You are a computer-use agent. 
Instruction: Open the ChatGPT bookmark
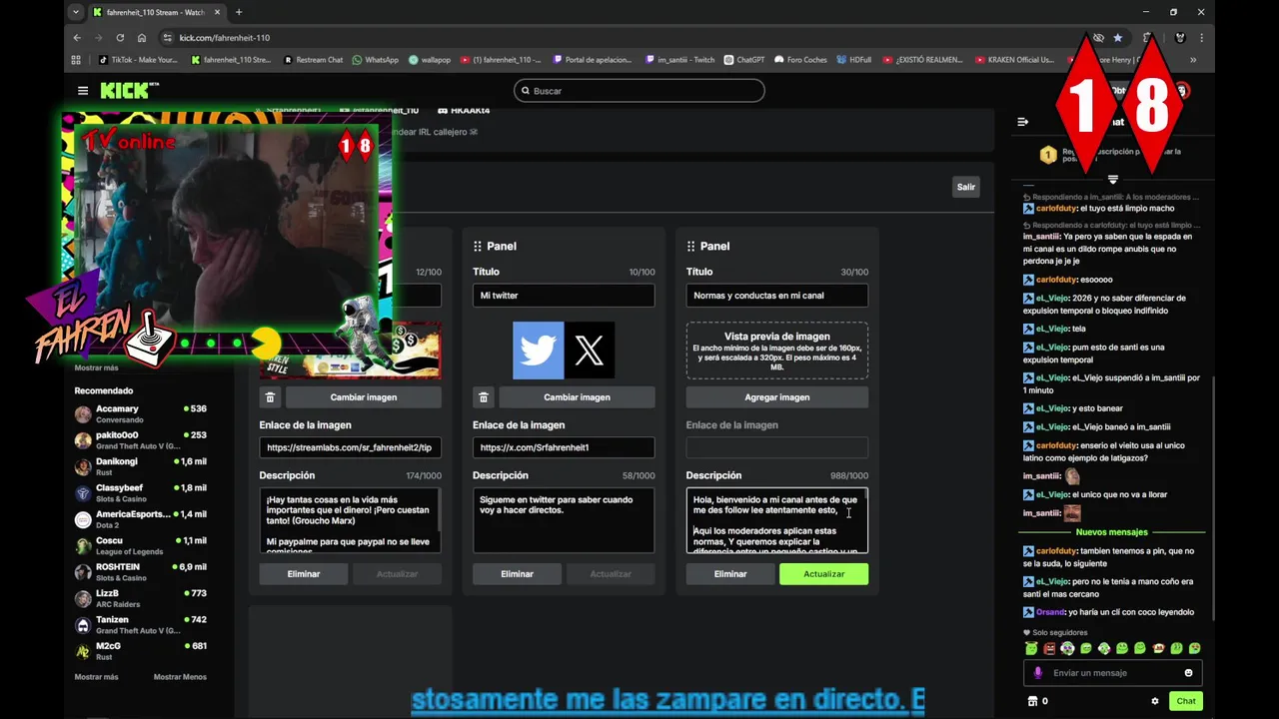pos(744,60)
